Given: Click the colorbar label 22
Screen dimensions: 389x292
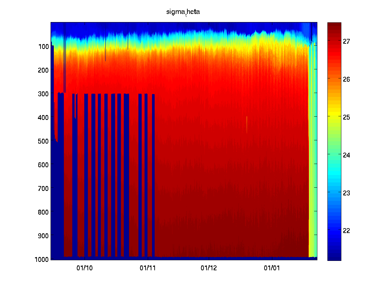Looking at the screenshot, I should click(x=346, y=231).
